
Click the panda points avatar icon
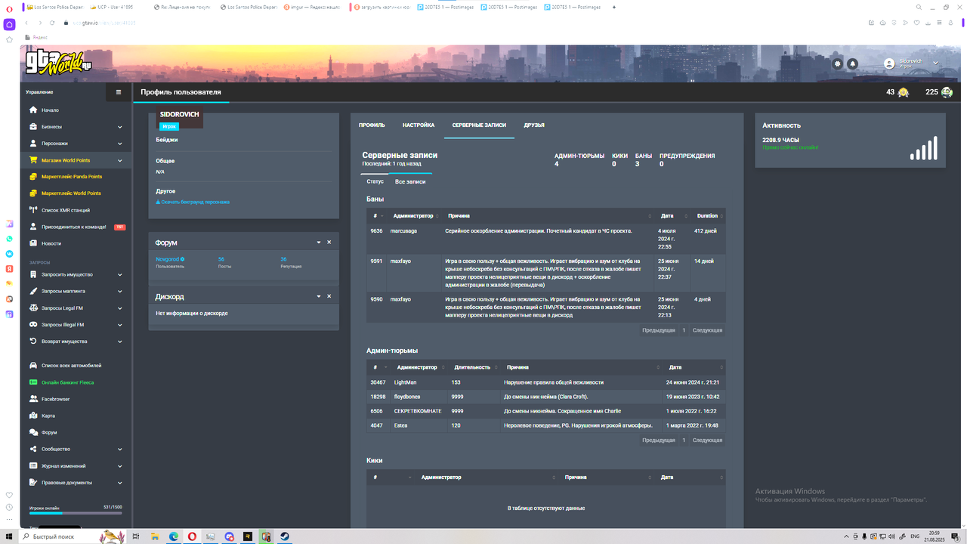pos(947,92)
